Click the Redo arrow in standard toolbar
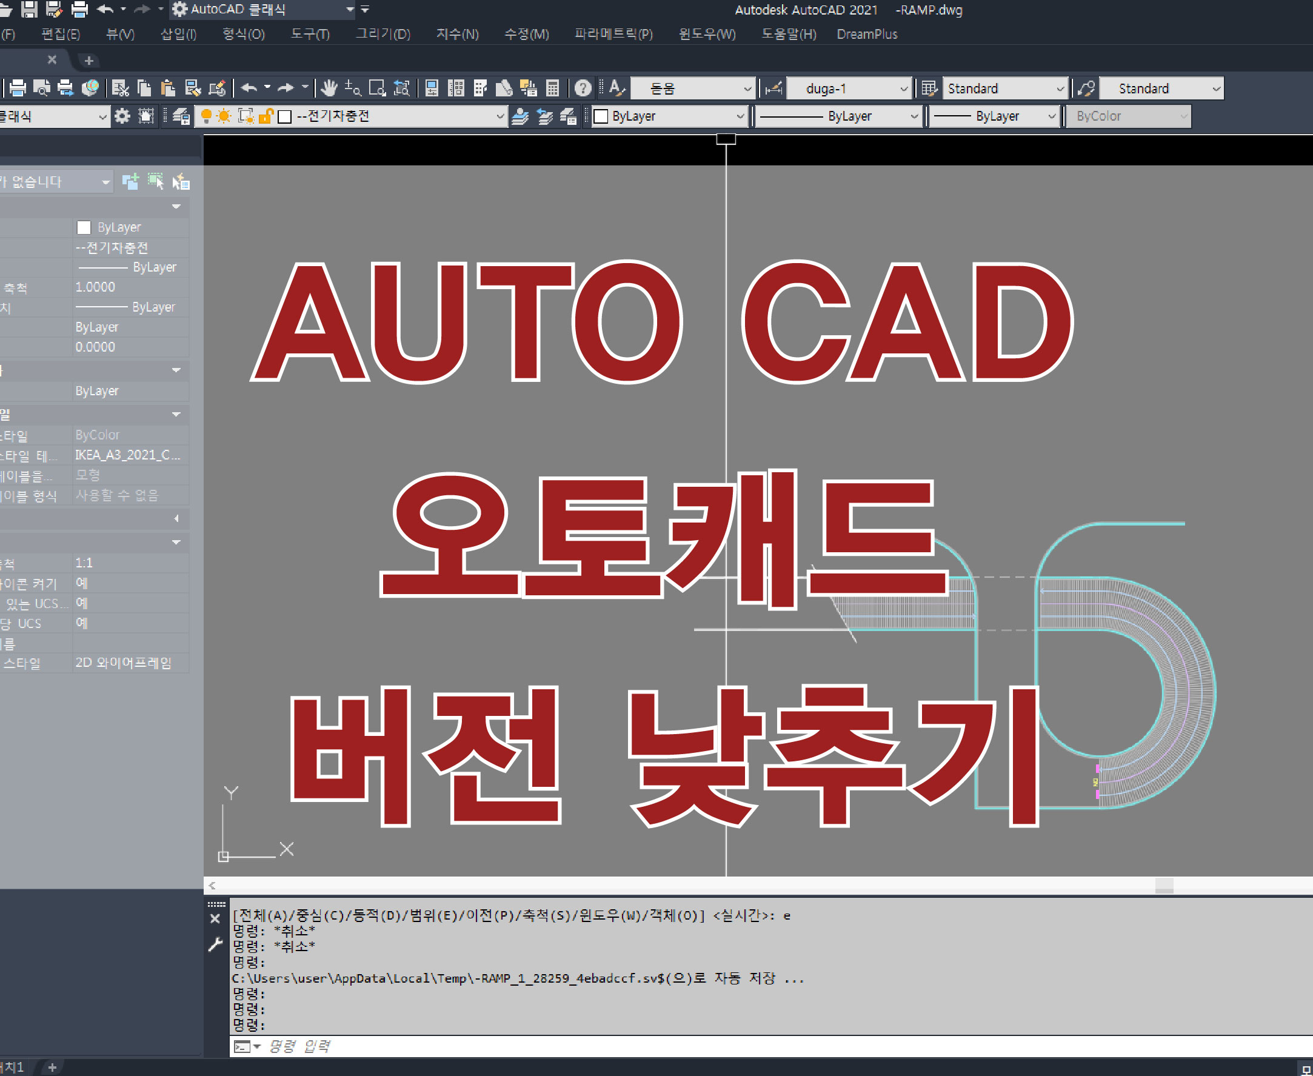 [x=286, y=89]
